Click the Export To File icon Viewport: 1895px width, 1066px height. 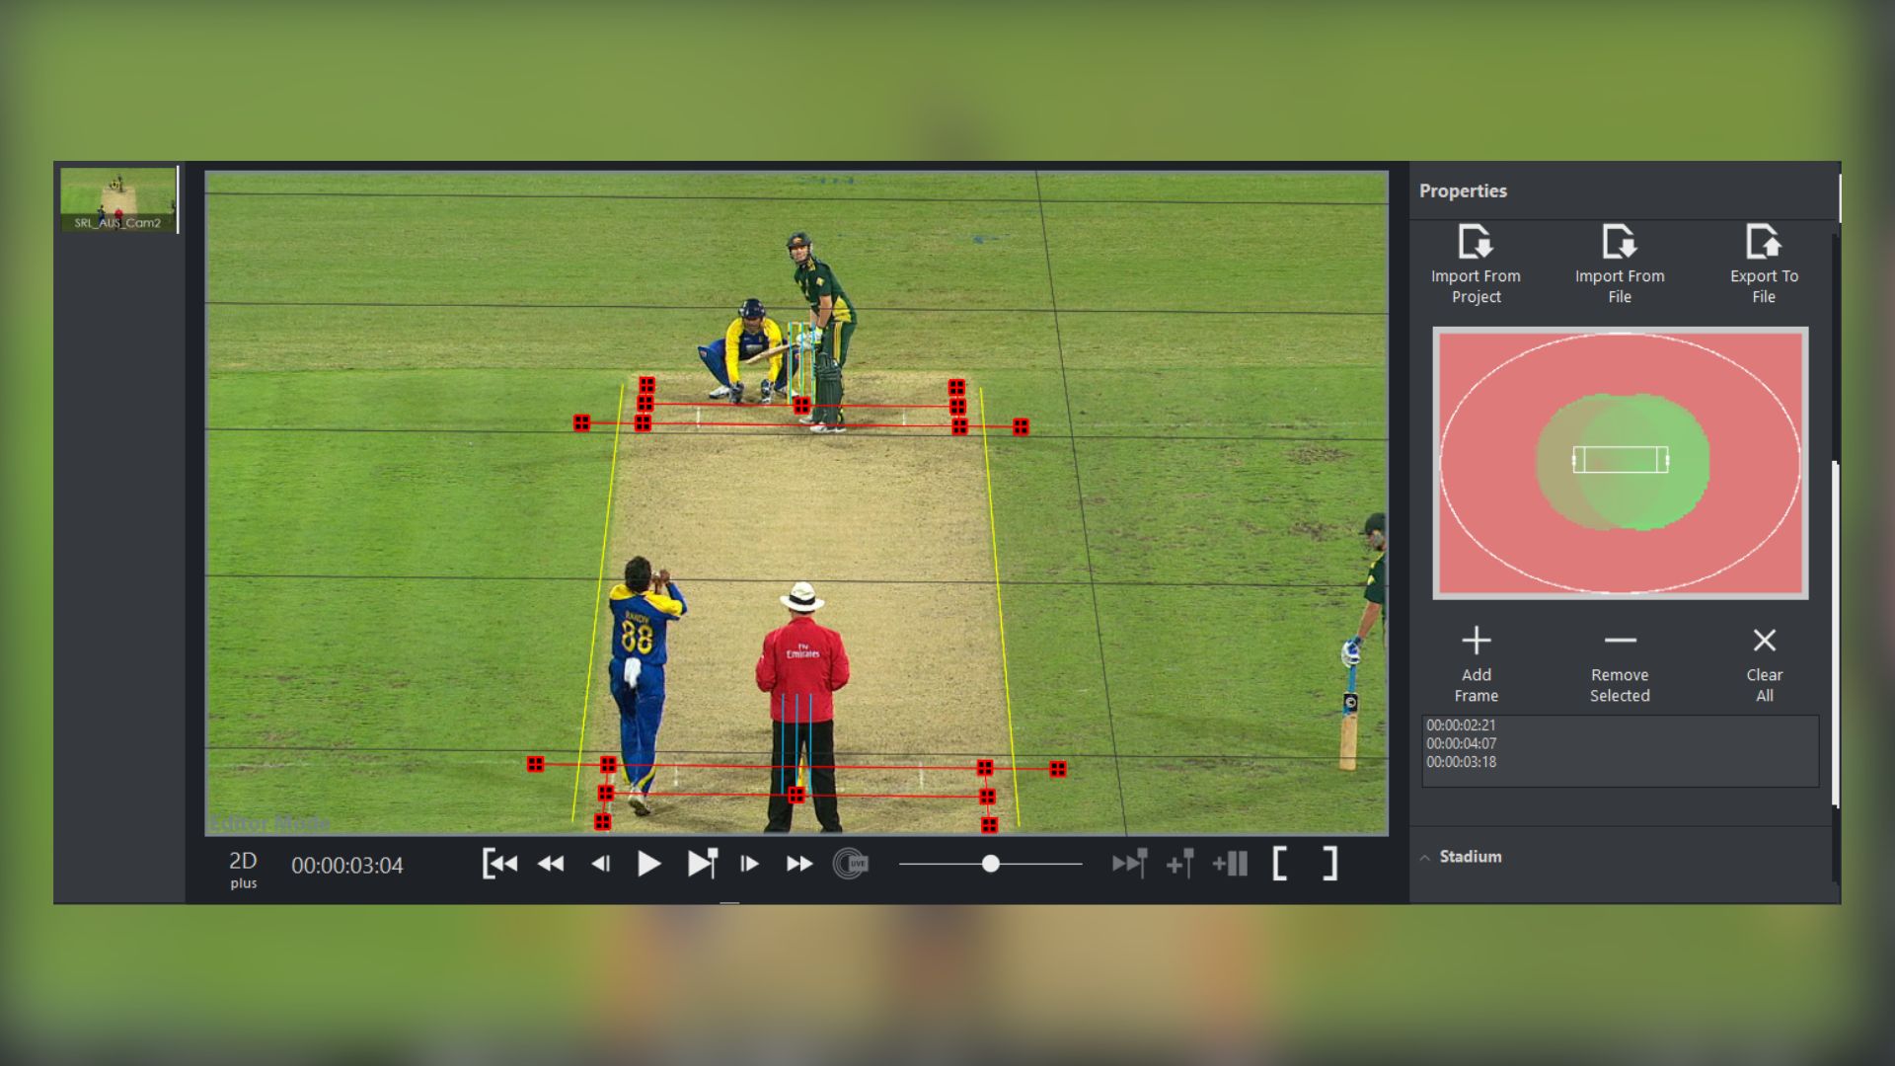(1764, 242)
